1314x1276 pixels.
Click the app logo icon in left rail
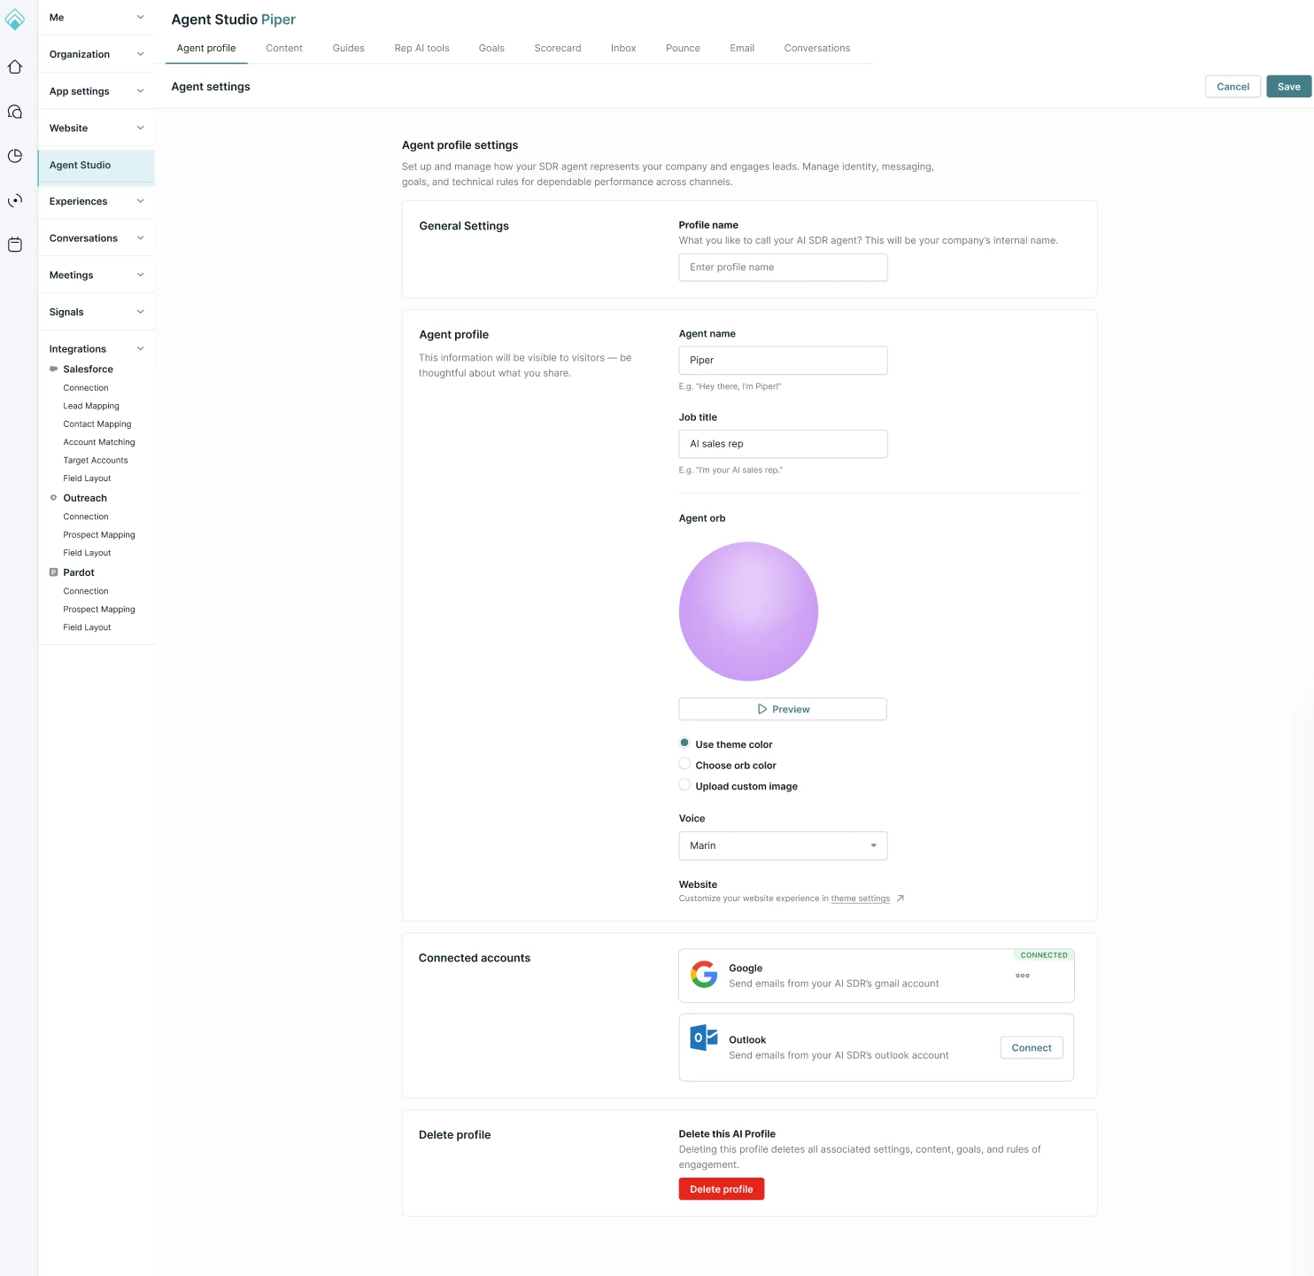coord(15,19)
